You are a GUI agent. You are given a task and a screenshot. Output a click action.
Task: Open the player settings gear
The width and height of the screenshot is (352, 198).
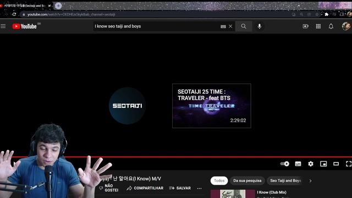click(x=311, y=164)
